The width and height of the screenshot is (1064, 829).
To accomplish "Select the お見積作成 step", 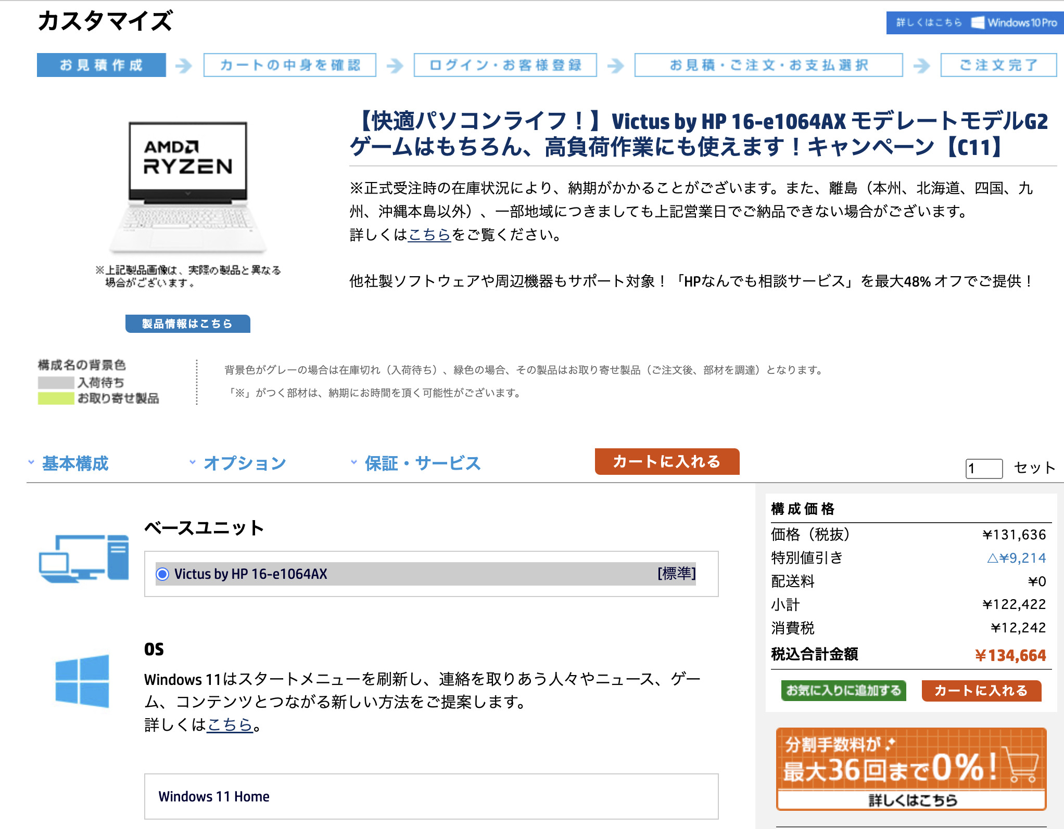I will click(x=102, y=65).
